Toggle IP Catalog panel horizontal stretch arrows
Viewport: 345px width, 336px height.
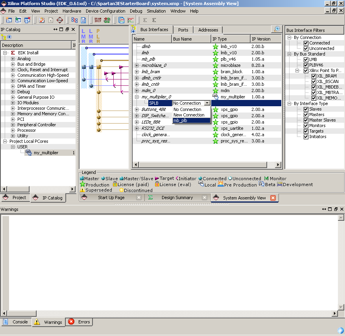tap(55, 29)
